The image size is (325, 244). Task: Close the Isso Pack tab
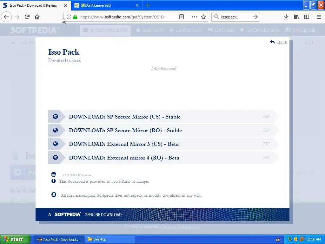point(66,5)
